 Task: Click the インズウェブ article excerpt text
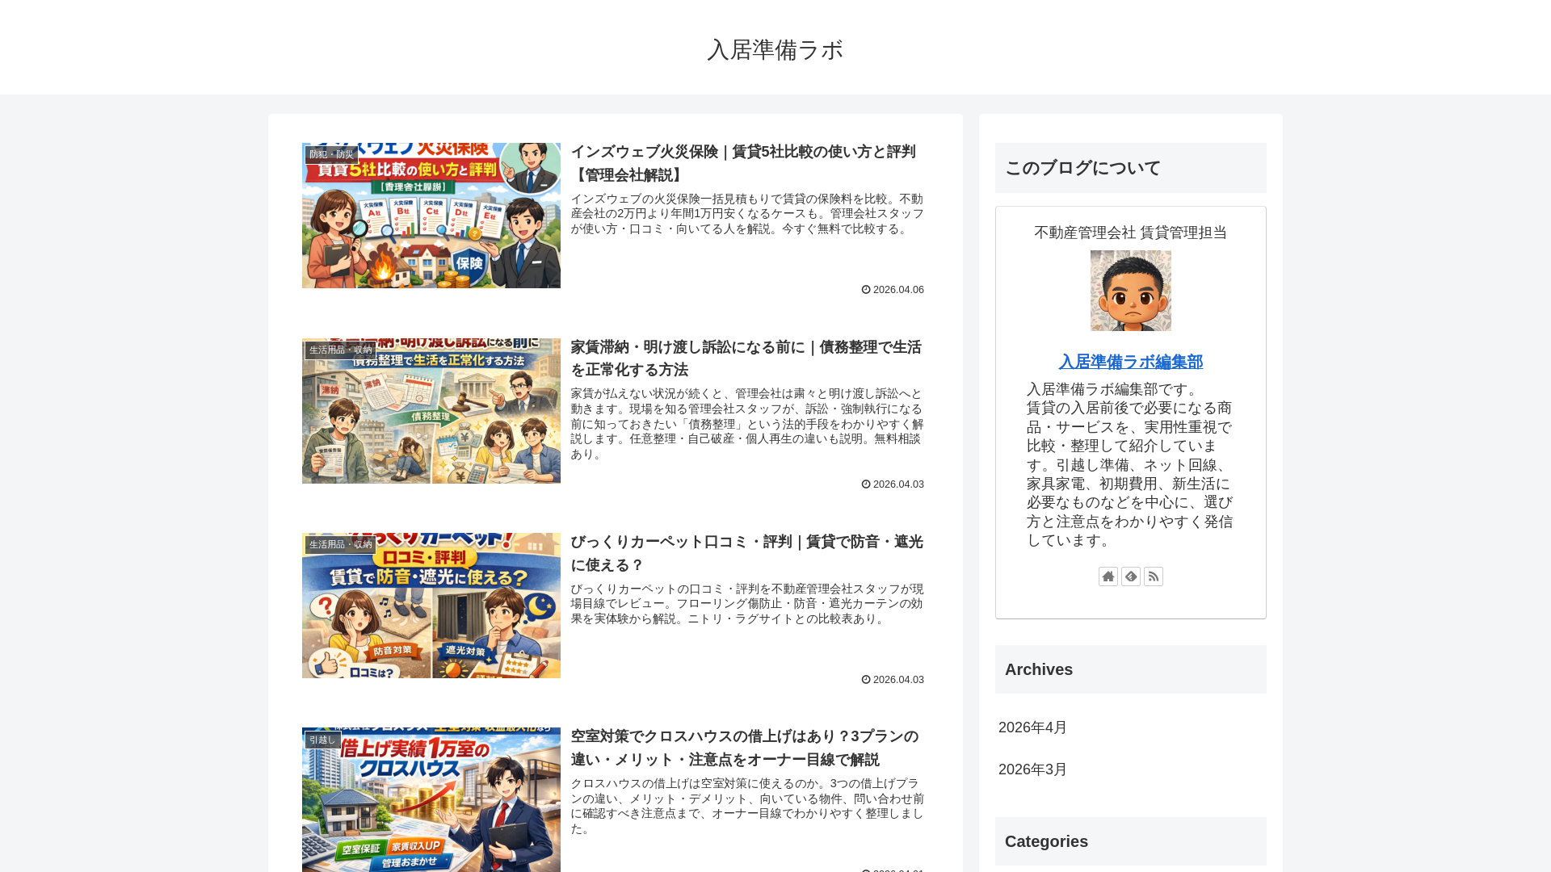747,214
